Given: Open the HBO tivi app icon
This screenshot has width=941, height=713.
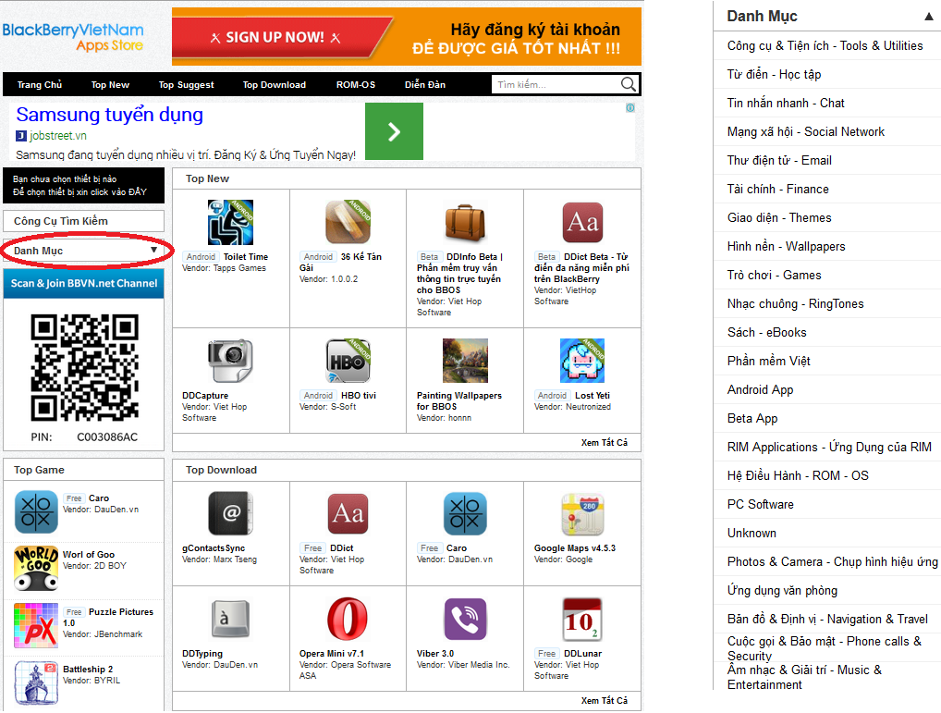Looking at the screenshot, I should tap(348, 361).
